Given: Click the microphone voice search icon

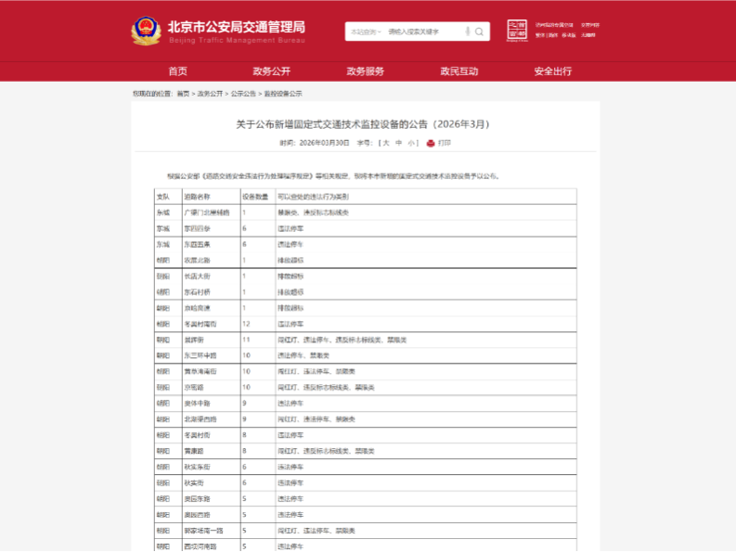Looking at the screenshot, I should point(466,32).
